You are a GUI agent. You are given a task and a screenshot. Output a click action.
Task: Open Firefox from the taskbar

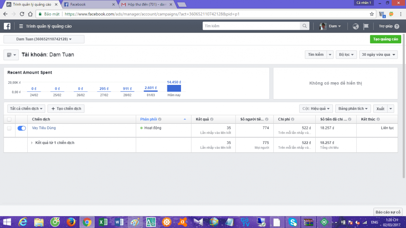pyautogui.click(x=71, y=222)
